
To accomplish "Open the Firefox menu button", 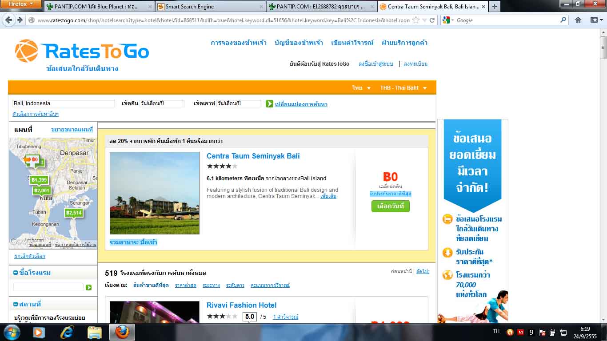I will click(x=21, y=4).
